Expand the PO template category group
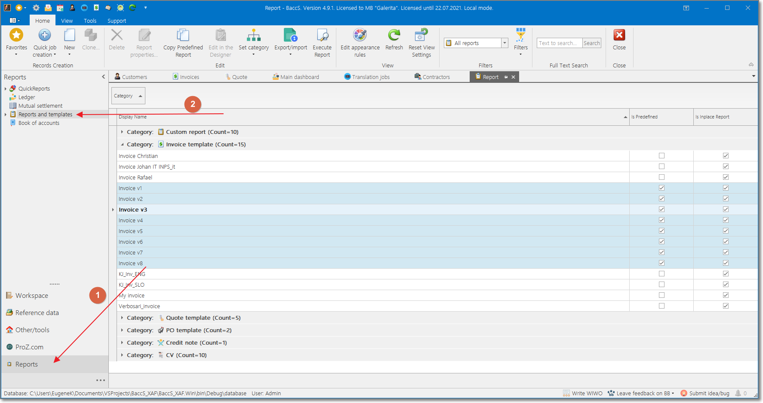The width and height of the screenshot is (763, 403). point(122,330)
